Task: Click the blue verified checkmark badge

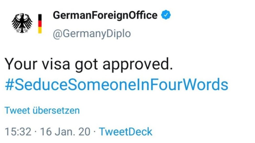Action: click(166, 15)
